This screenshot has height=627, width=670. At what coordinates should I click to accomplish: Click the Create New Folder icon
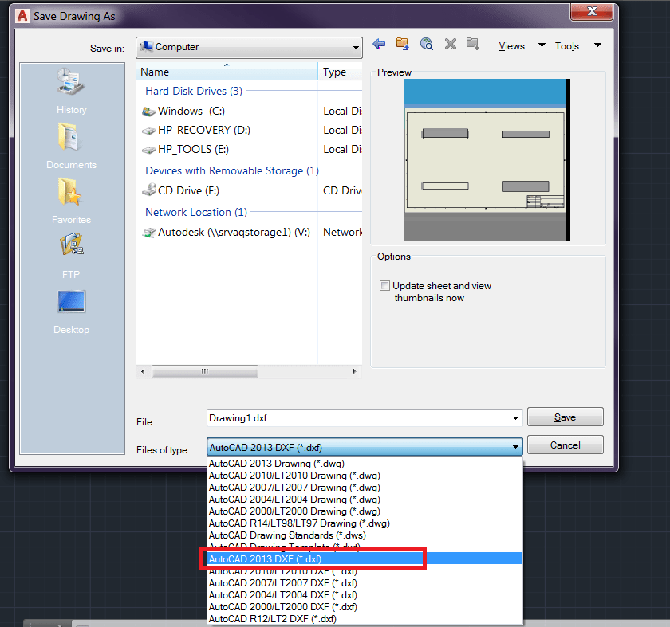[x=472, y=45]
